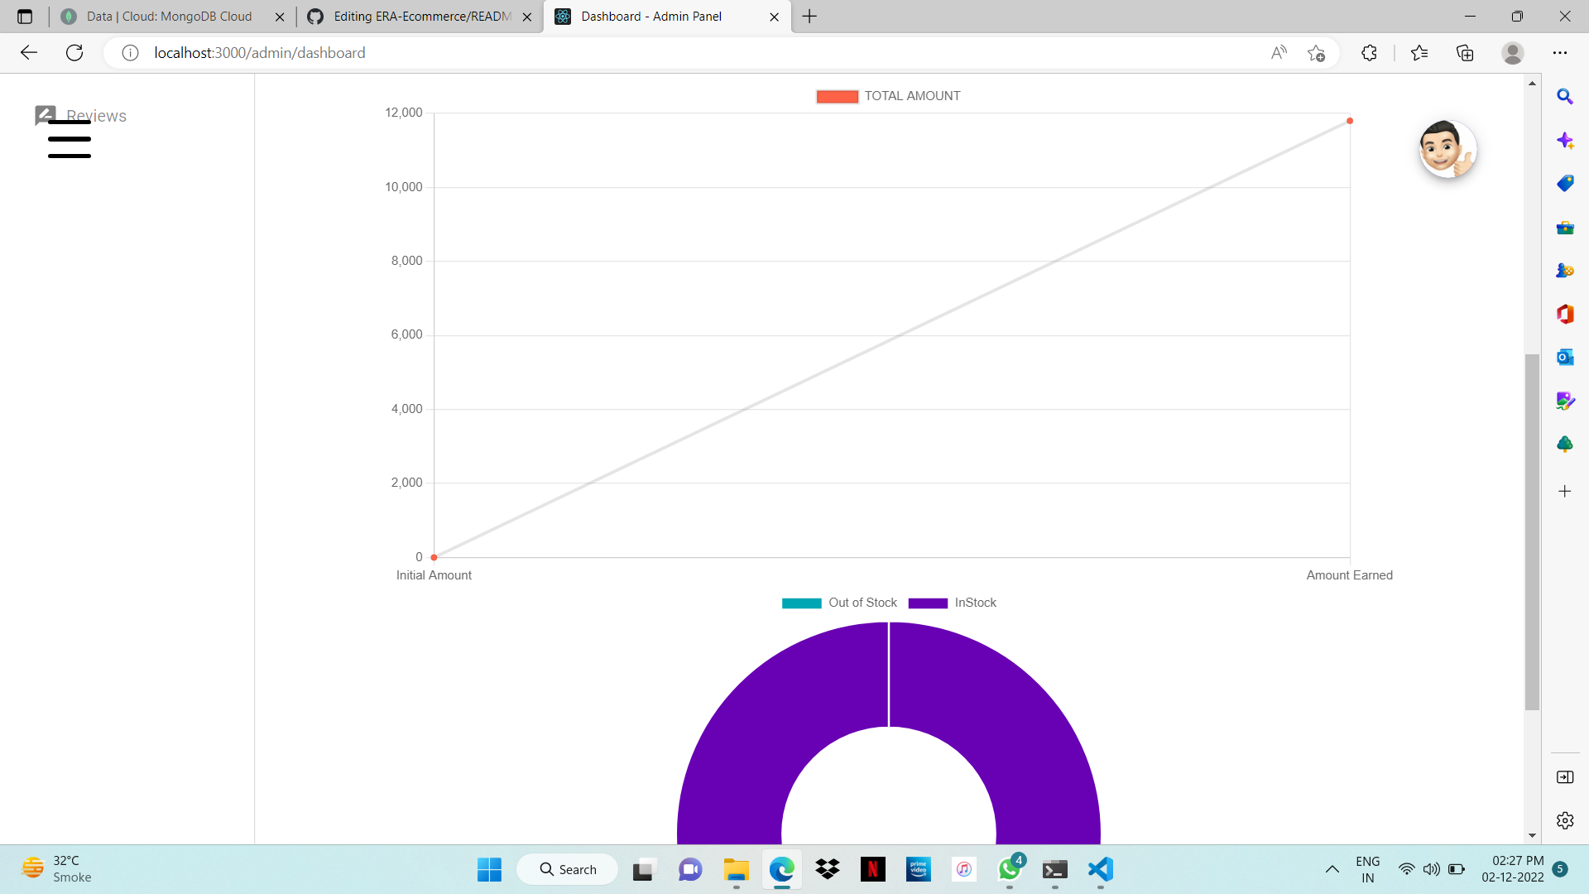Viewport: 1589px width, 894px height.
Task: Open the admin panel hamburger menu
Action: point(69,139)
